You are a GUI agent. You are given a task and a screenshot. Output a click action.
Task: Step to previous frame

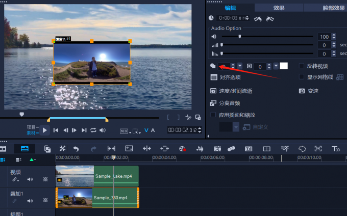pyautogui.click(x=65, y=130)
